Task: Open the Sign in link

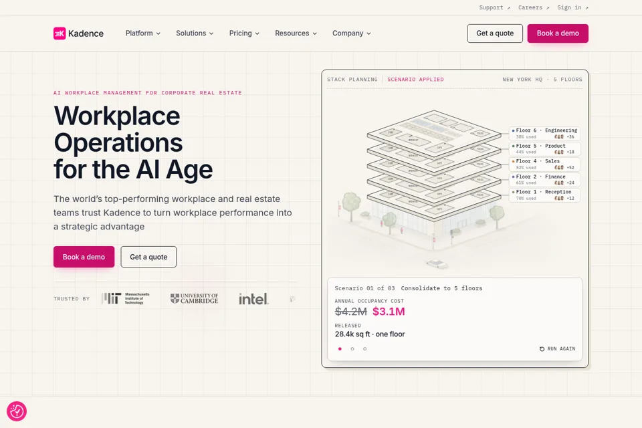Action: click(x=572, y=7)
